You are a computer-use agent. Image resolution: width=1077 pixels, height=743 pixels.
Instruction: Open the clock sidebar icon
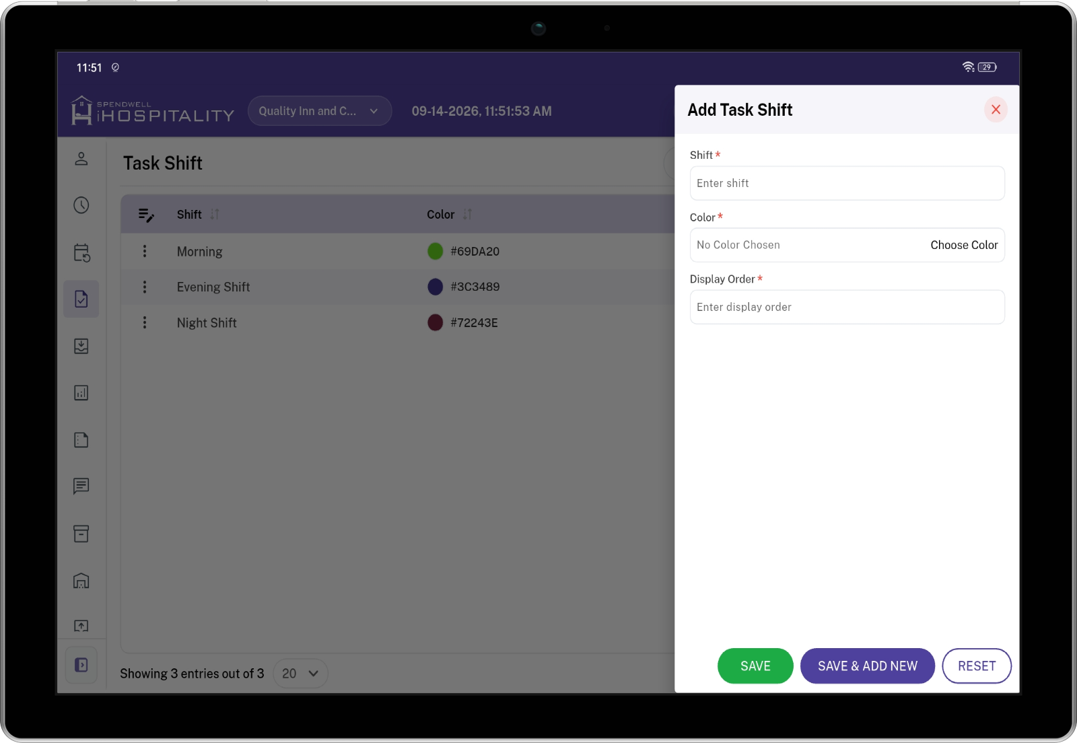81,205
